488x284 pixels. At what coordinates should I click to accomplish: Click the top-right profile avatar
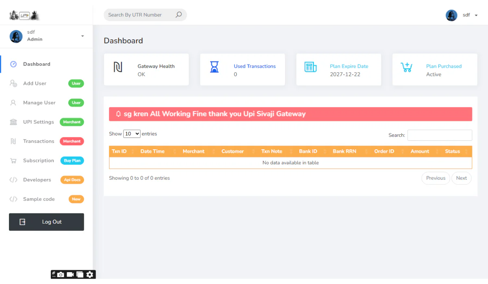tap(451, 15)
